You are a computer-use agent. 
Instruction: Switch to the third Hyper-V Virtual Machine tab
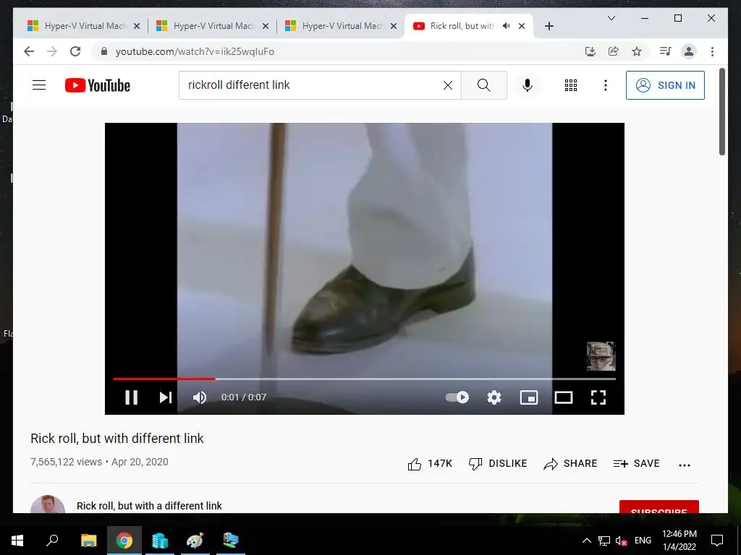pos(342,26)
